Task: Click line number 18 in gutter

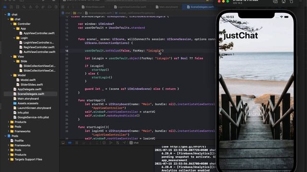Action: click(67, 51)
